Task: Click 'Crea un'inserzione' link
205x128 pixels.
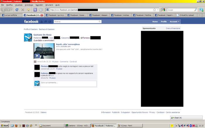Action: [x=173, y=28]
